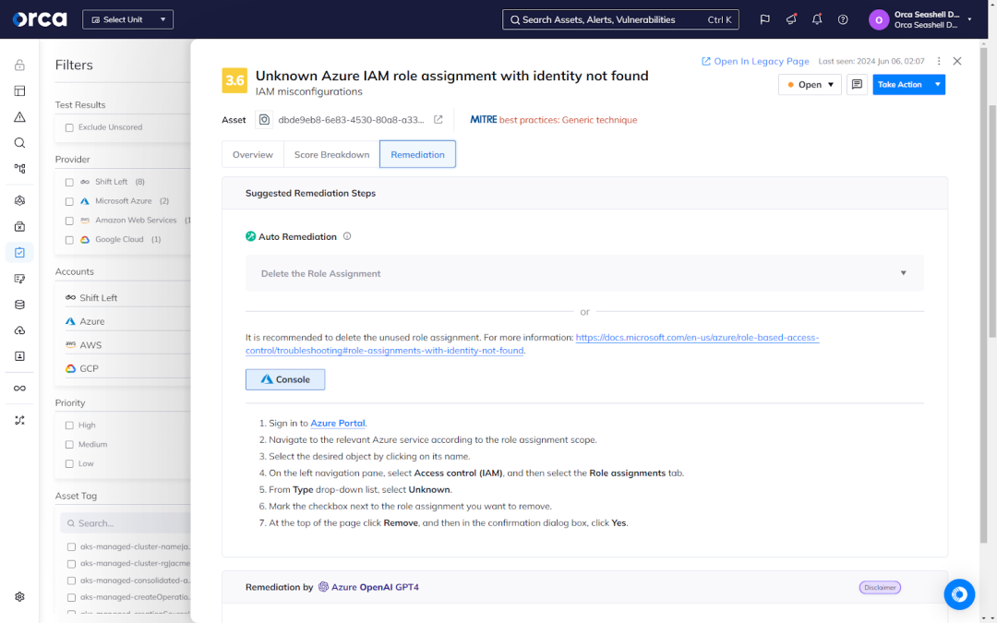The width and height of the screenshot is (997, 623).
Task: Open the graph hierarchy icon in sidebar
Action: (19, 169)
